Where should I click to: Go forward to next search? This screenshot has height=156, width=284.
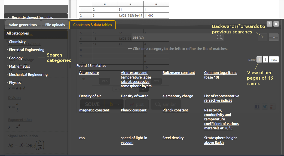click(273, 38)
